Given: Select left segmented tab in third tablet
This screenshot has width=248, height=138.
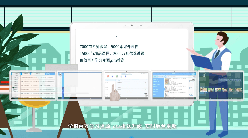Looking at the screenshot, I should point(124,74).
